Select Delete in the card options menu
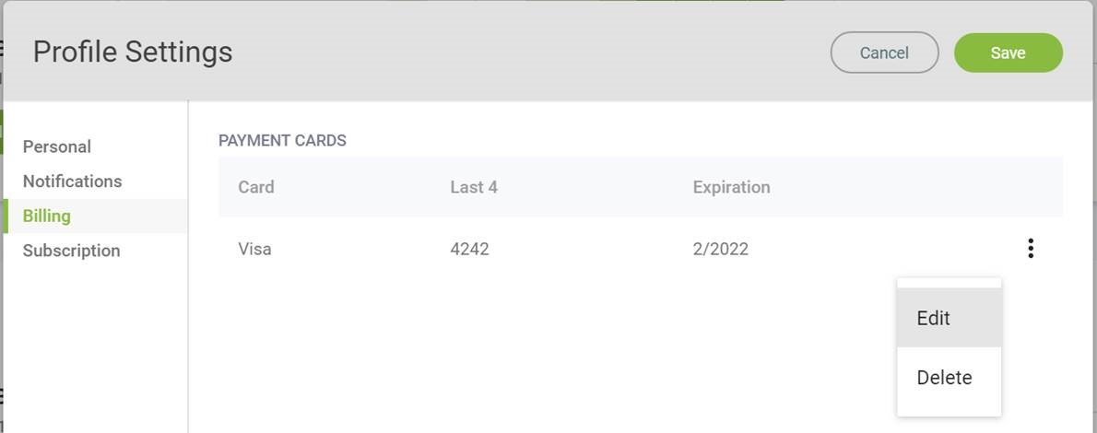This screenshot has height=433, width=1097. [x=949, y=377]
